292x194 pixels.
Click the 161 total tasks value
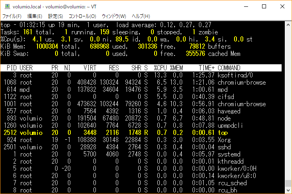tap(28, 32)
